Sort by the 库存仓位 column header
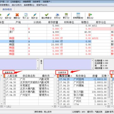The image size is (114, 114). [x=101, y=22]
